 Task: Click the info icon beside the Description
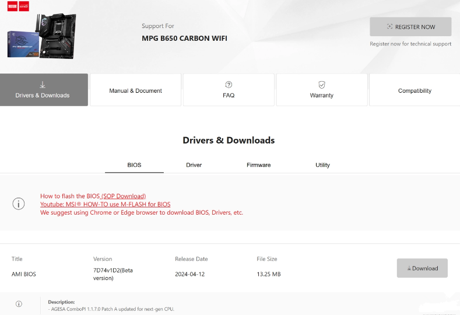19,304
